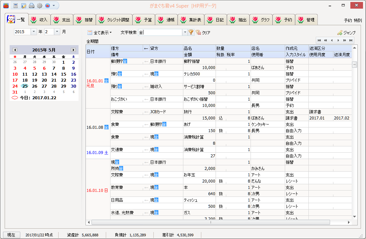Click the table's vertical scrollbar down arrow
366x239 pixels.
click(355, 217)
